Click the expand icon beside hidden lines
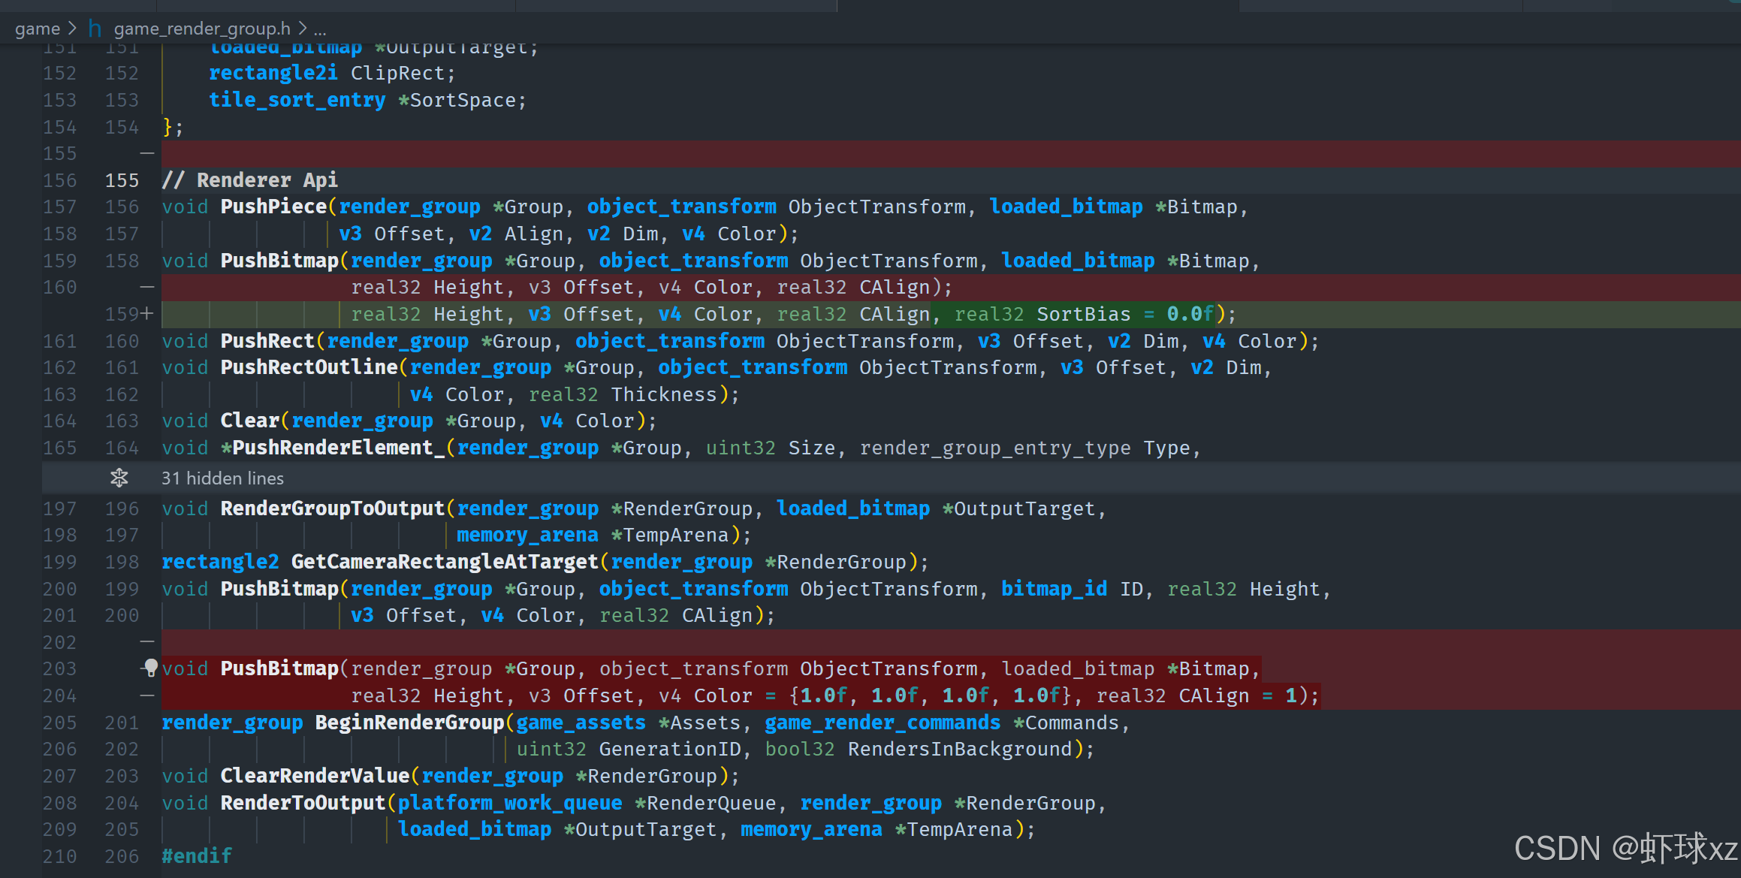The image size is (1741, 878). click(x=119, y=478)
